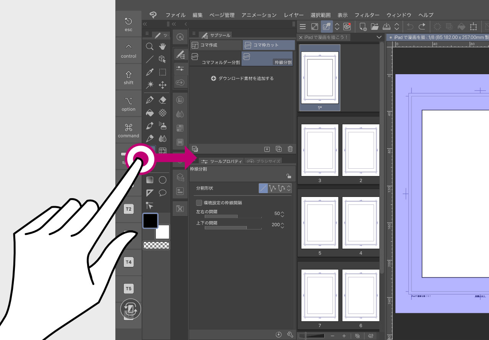Click the Redo arrow icon
This screenshot has width=489, height=340.
click(x=422, y=26)
